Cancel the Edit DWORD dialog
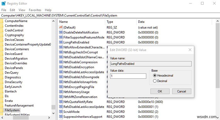This screenshot has width=220, height=120. (x=182, y=91)
